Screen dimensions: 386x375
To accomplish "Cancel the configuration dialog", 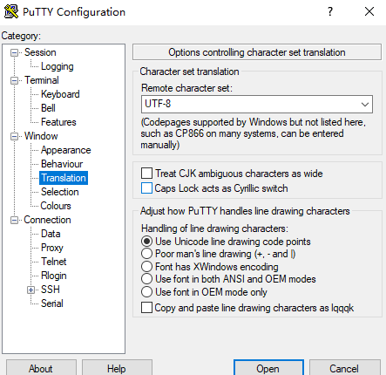I will pos(344,368).
